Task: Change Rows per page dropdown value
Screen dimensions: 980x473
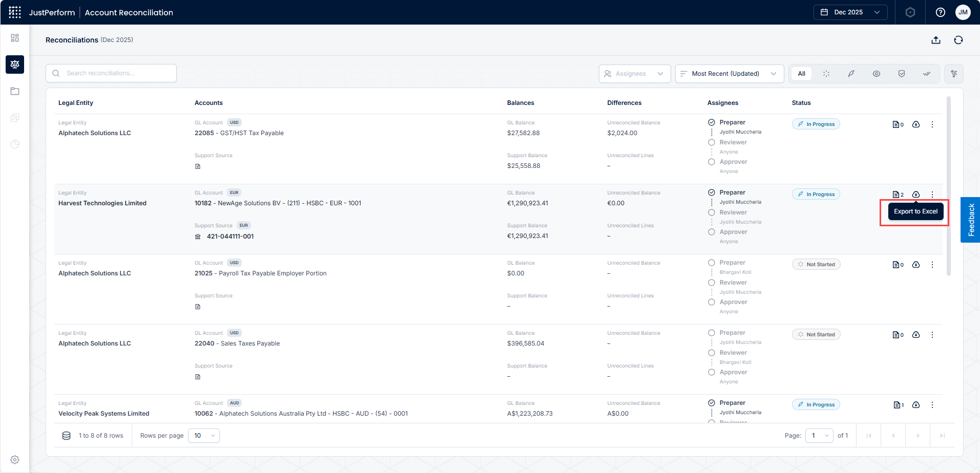Action: 204,436
